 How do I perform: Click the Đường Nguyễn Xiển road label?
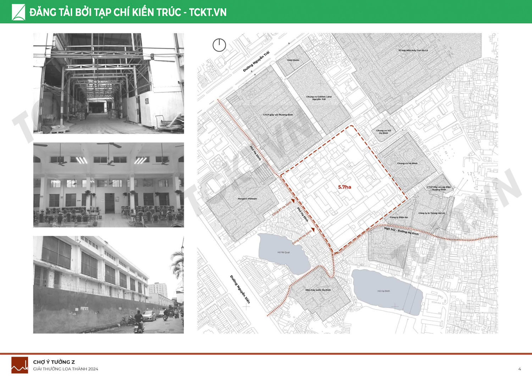click(x=240, y=289)
